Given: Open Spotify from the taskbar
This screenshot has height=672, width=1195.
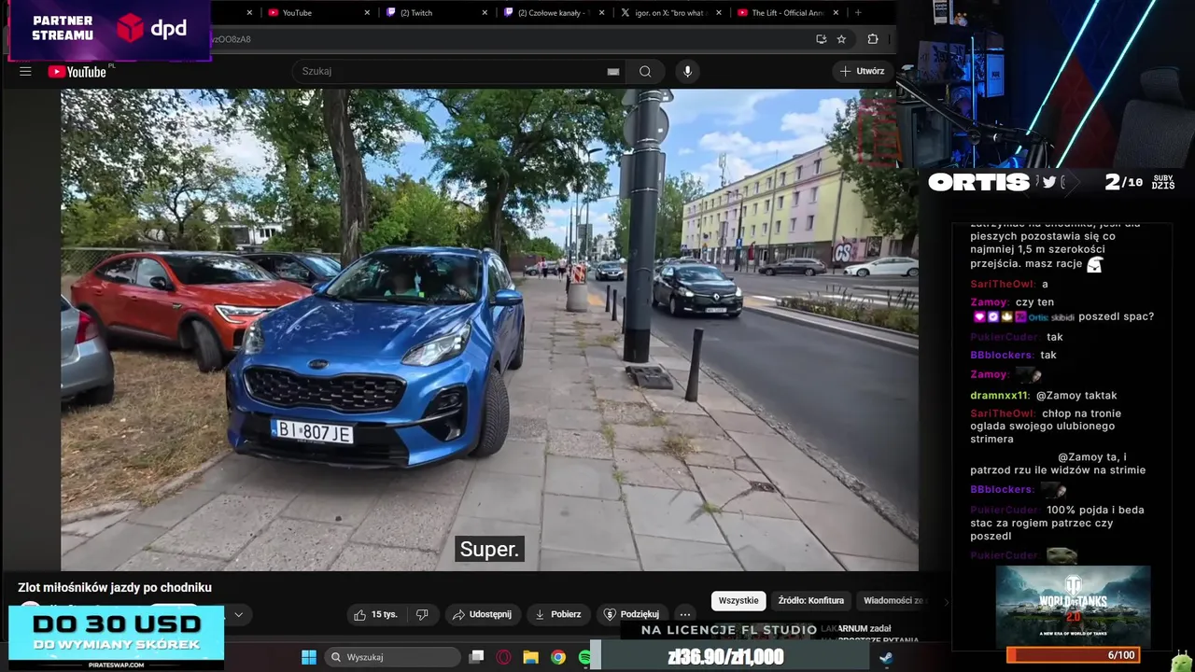Looking at the screenshot, I should [584, 657].
